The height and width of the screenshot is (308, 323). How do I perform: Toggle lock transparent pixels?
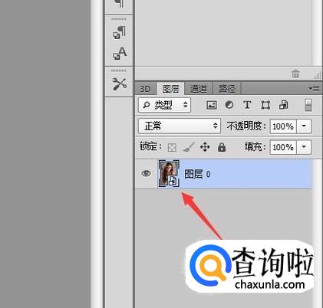172,147
